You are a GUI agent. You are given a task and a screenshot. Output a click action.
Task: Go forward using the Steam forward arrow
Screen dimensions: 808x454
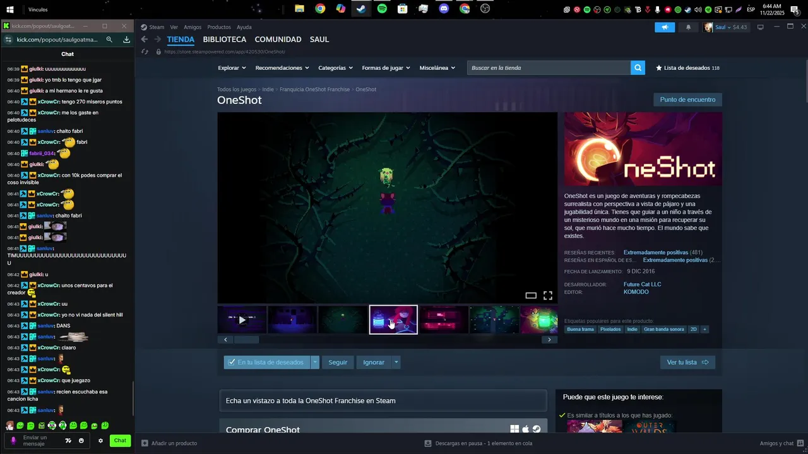tap(158, 39)
